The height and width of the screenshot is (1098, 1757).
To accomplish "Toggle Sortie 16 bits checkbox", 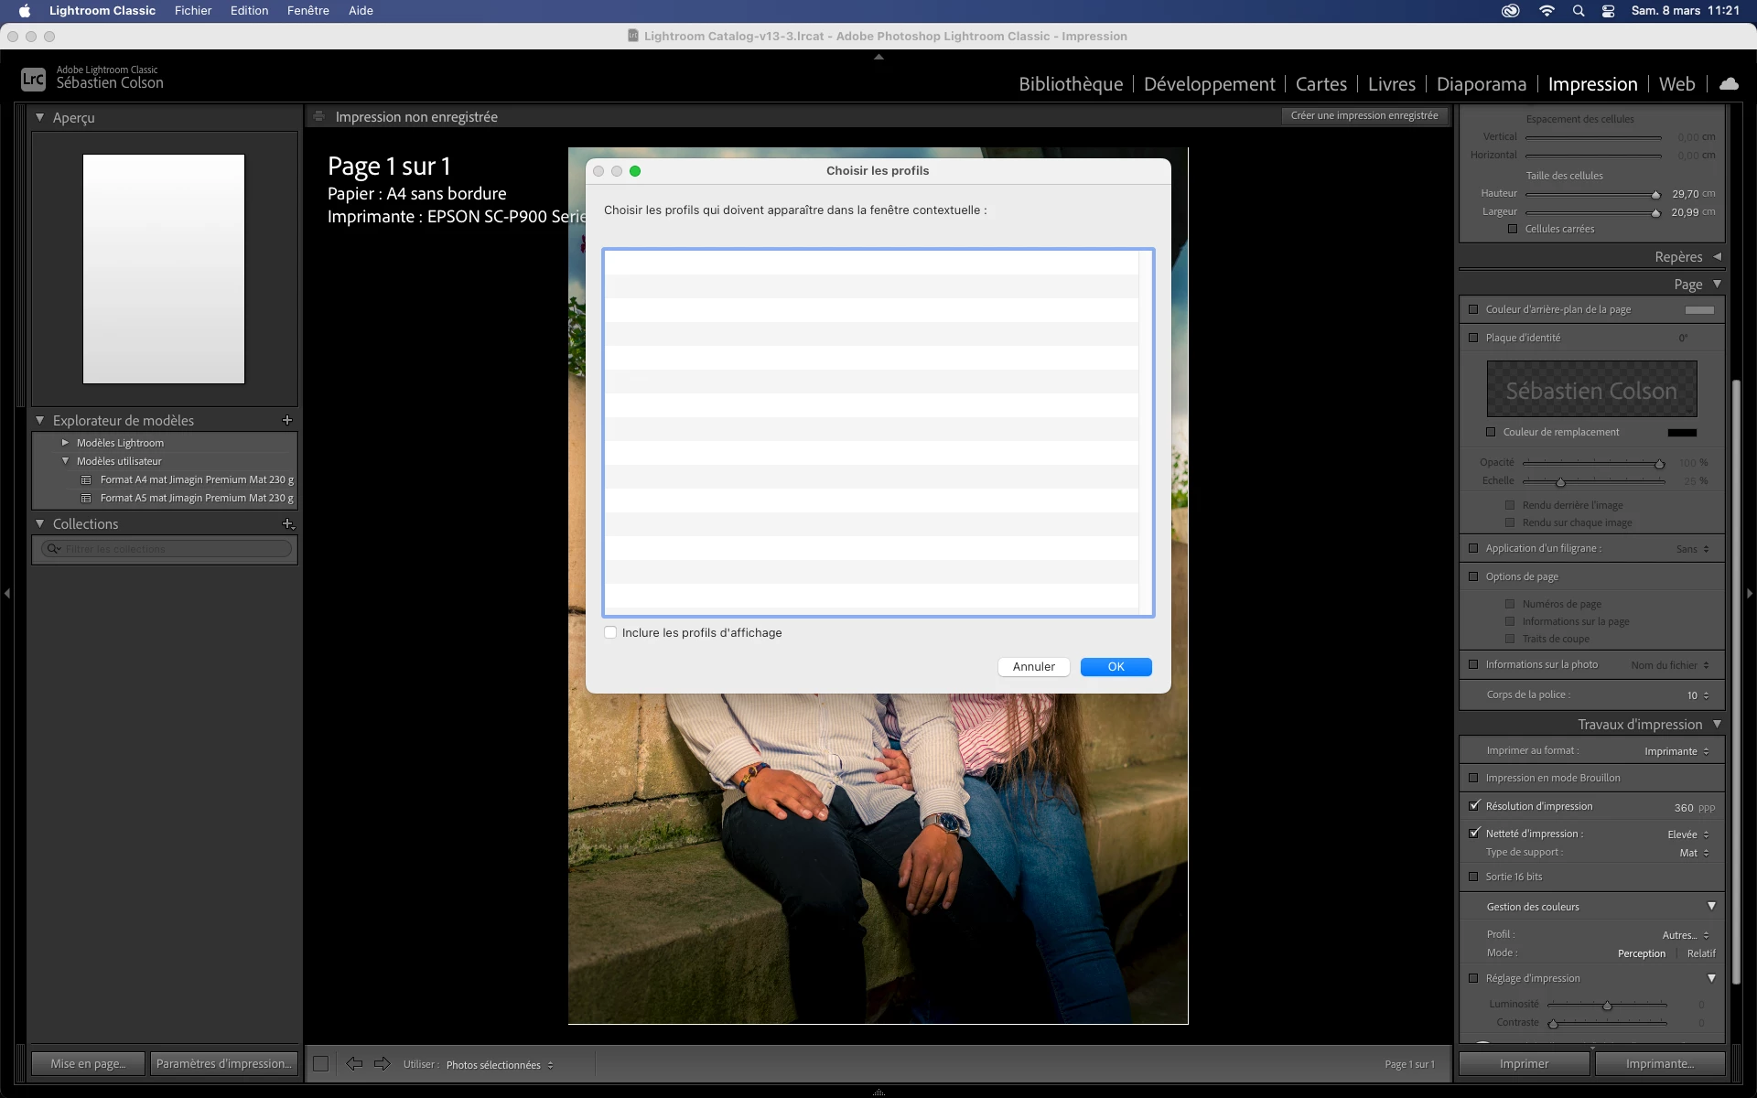I will tap(1473, 877).
